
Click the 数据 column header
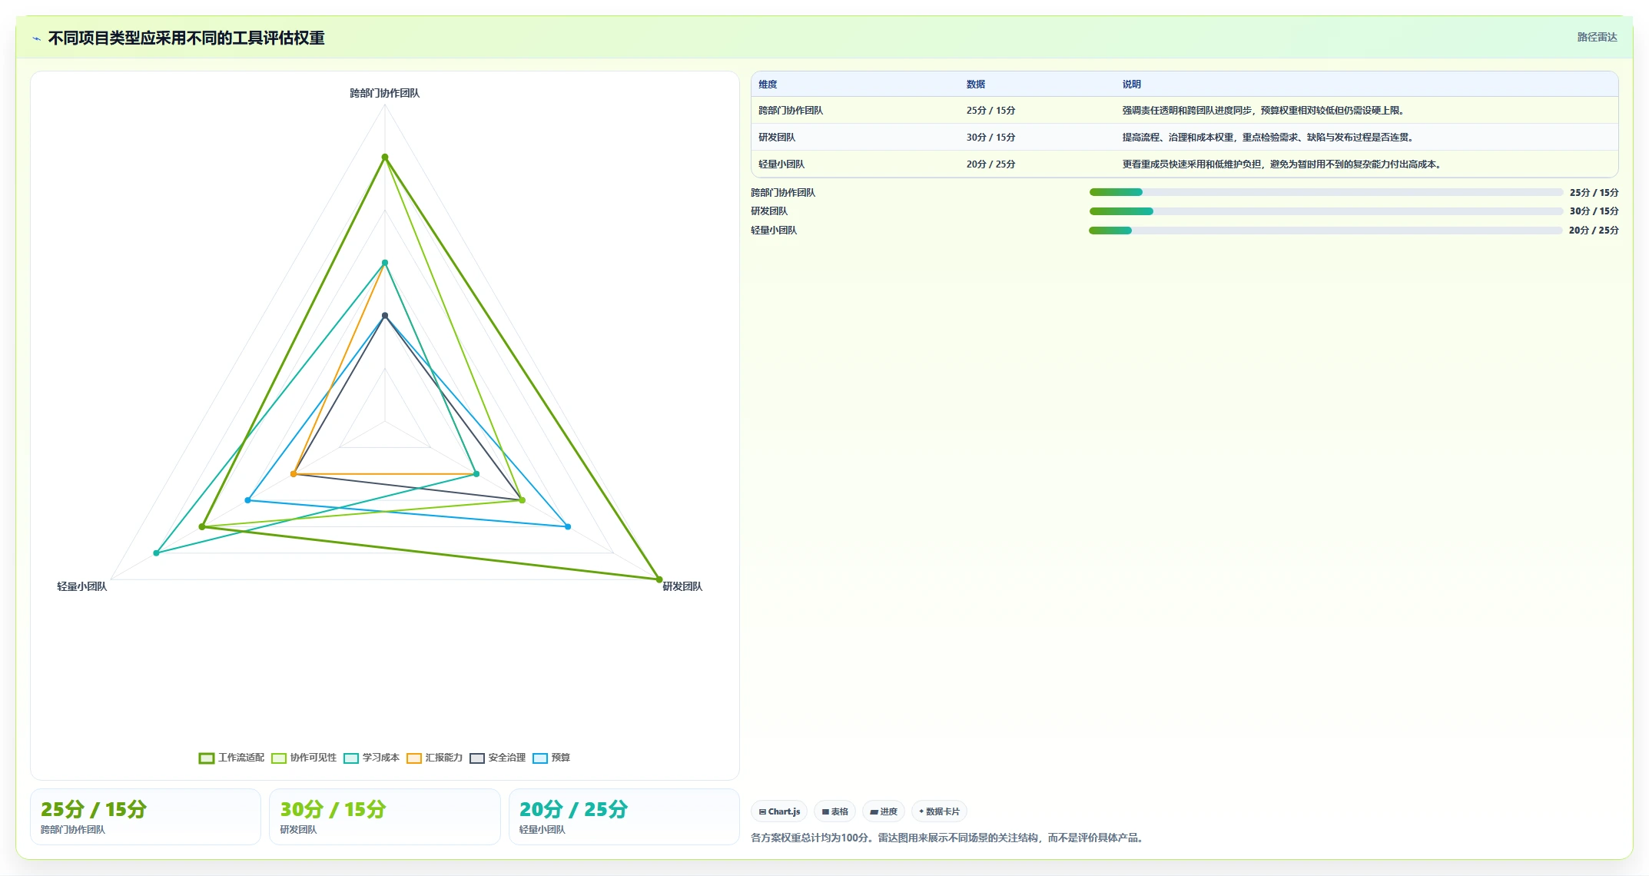(x=976, y=85)
